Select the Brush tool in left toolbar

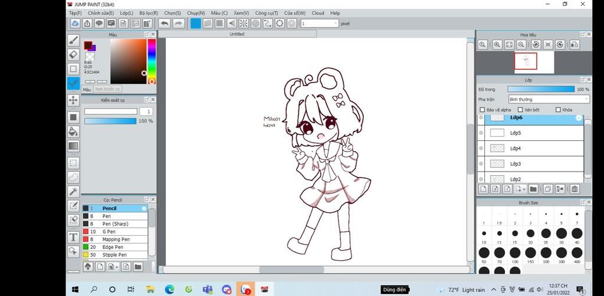(x=73, y=40)
